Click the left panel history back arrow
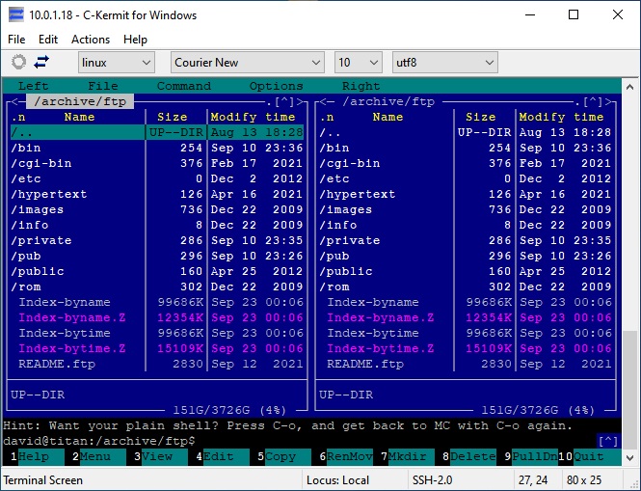This screenshot has height=491, width=641. [14, 101]
